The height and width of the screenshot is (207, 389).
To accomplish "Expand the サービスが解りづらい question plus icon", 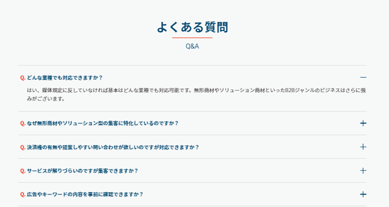I will pos(363,171).
